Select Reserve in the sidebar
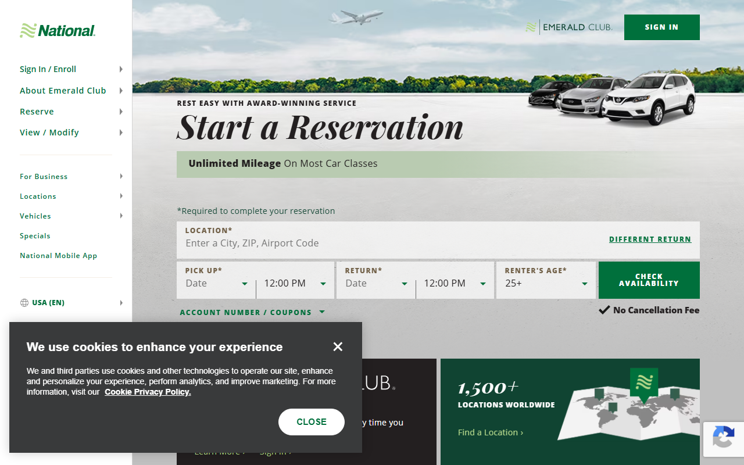Screen dimensions: 744x465 point(37,112)
